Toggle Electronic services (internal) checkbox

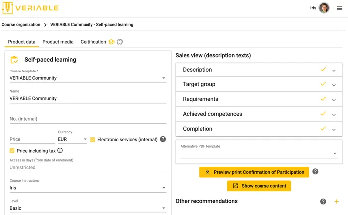pyautogui.click(x=93, y=140)
